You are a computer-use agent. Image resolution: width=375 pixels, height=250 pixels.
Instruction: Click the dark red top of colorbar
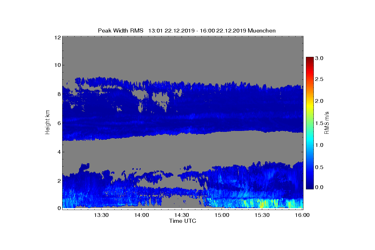point(309,59)
